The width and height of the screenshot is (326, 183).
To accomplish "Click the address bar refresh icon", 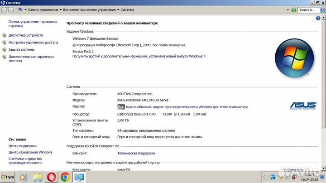I will [294, 10].
